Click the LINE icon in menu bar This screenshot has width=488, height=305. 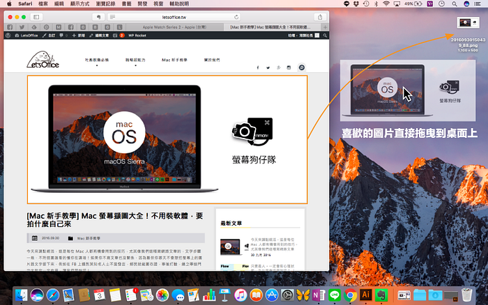click(x=346, y=3)
